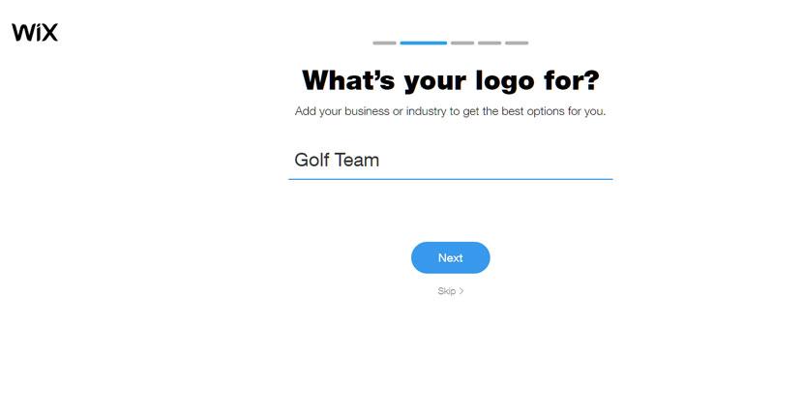Click the word "business" in the subtitle

[367, 111]
